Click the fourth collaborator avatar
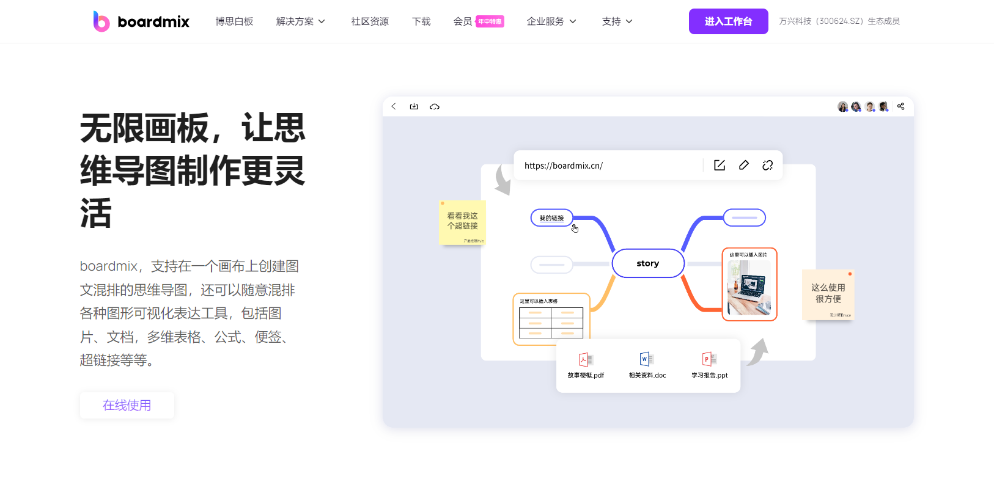This screenshot has height=501, width=994. (x=883, y=107)
